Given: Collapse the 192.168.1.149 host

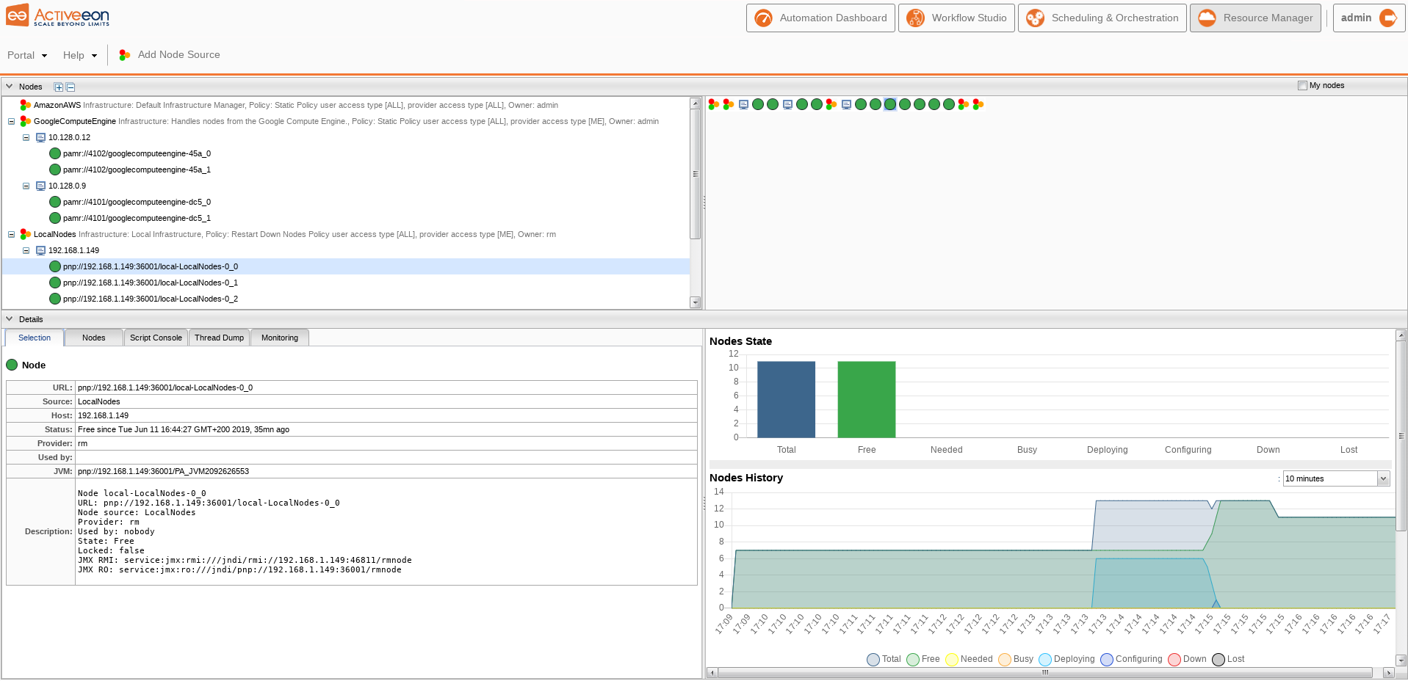Looking at the screenshot, I should 26,250.
